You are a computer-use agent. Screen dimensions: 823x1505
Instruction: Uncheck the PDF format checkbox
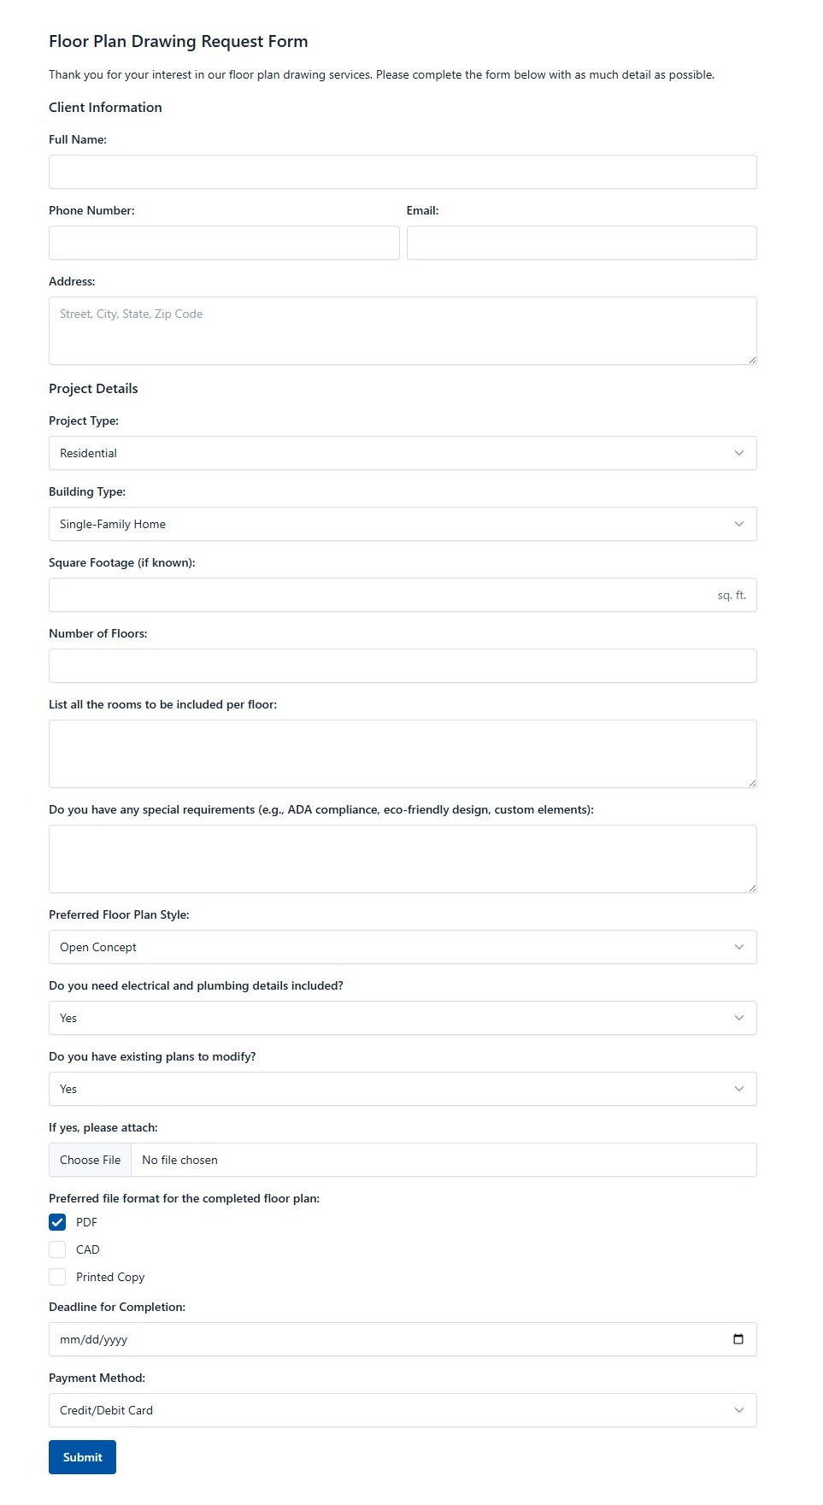click(x=57, y=1222)
